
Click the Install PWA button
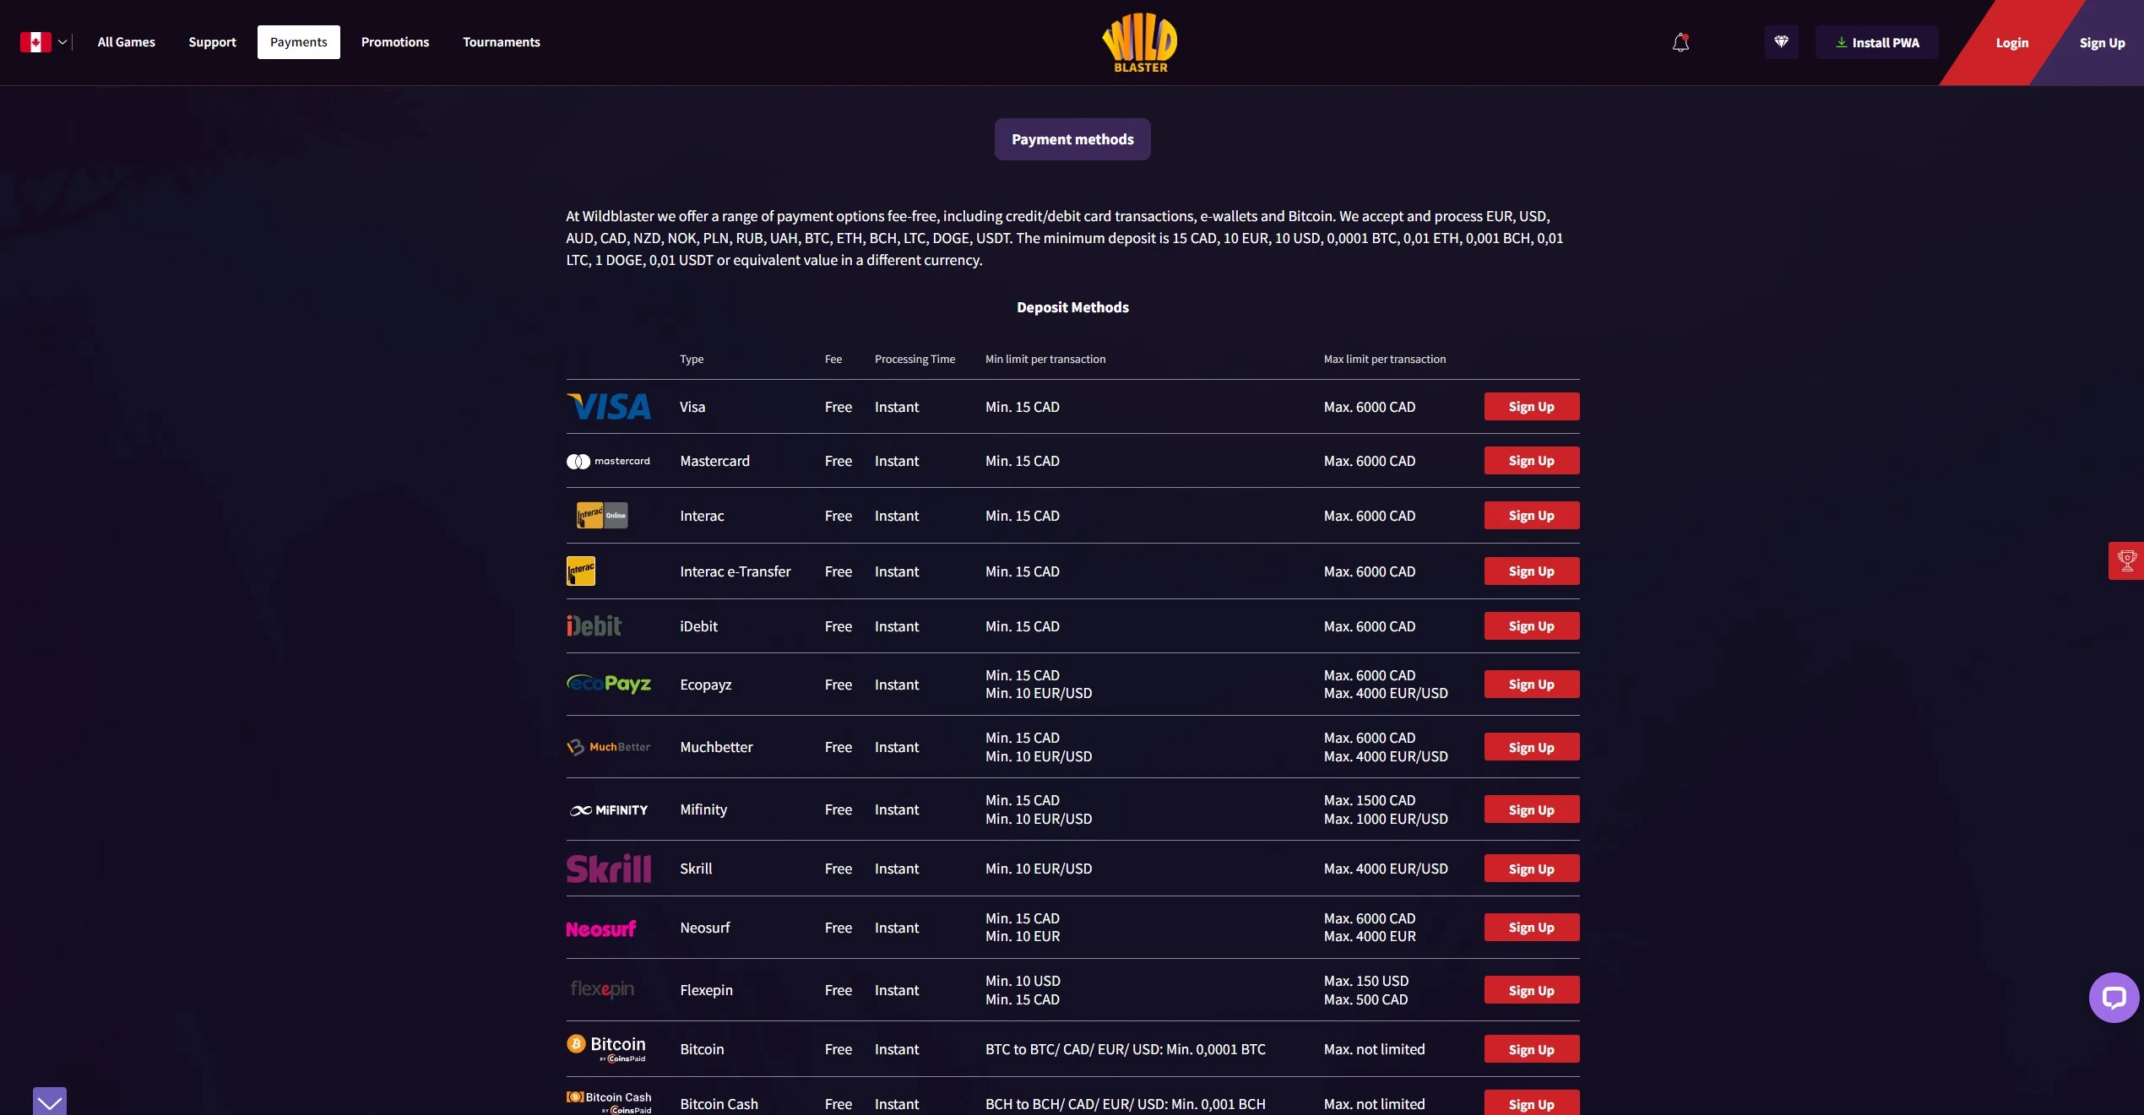[1877, 42]
